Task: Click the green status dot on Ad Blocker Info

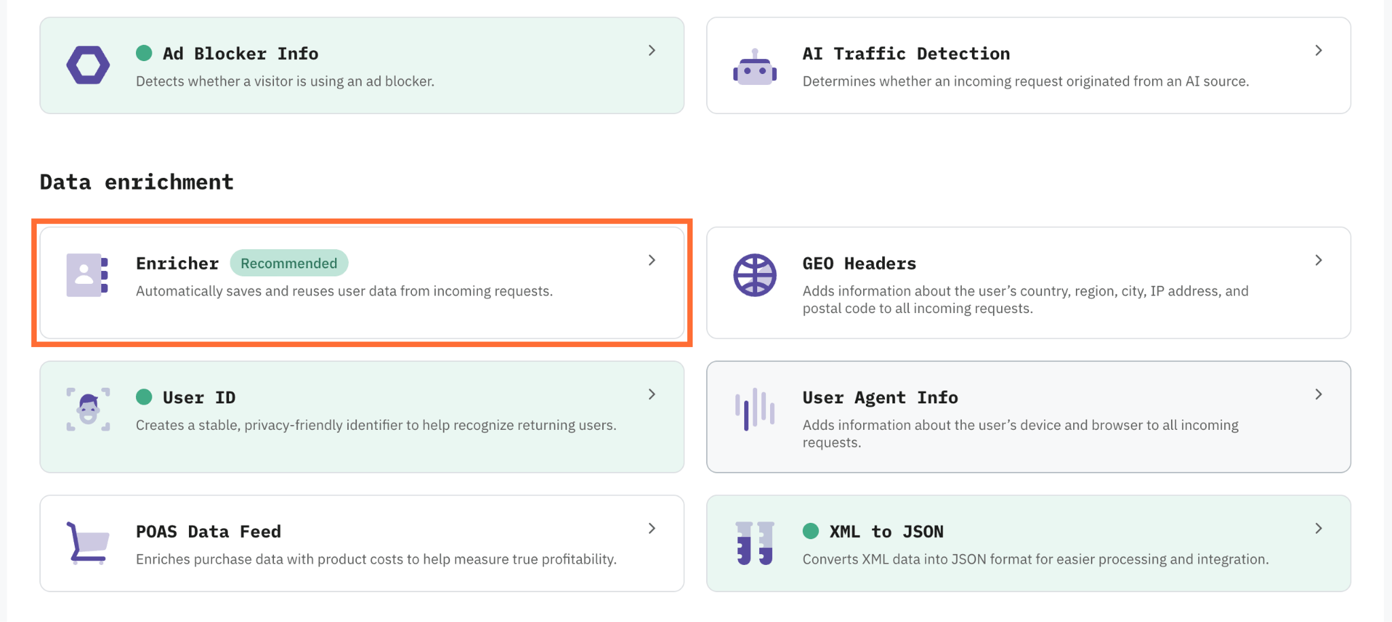Action: 144,53
